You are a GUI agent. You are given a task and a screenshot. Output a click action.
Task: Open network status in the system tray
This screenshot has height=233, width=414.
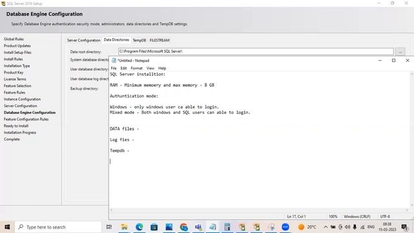pyautogui.click(x=362, y=227)
